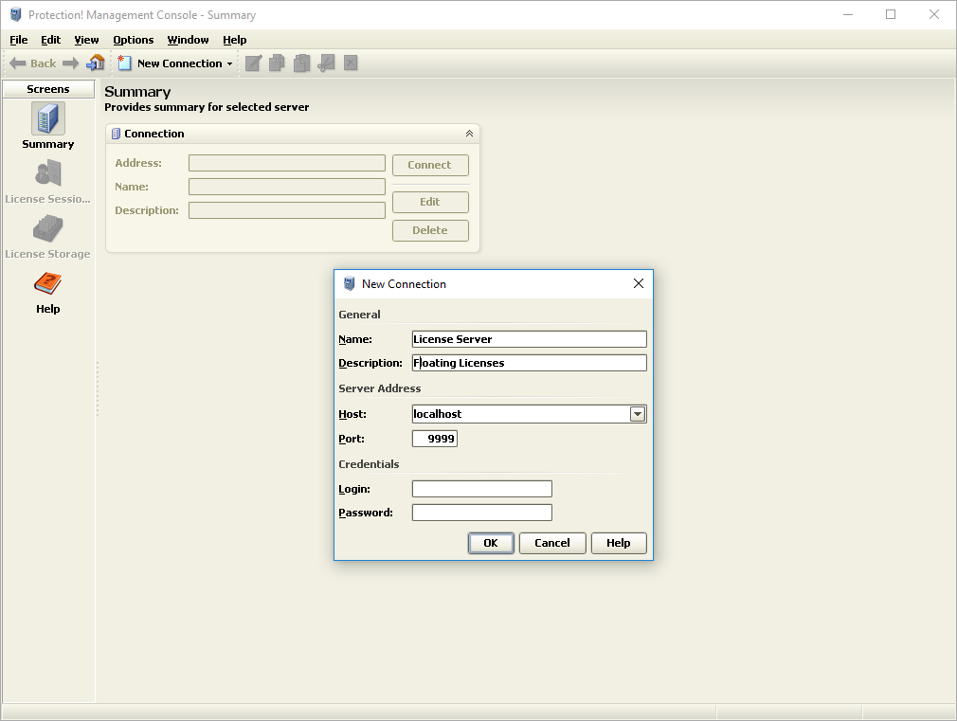Click the Cut scissors toolbar icon
The image size is (957, 721).
point(326,63)
